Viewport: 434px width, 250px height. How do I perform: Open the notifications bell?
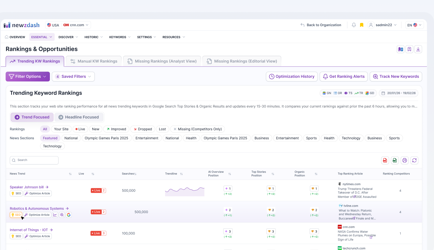coord(354,25)
